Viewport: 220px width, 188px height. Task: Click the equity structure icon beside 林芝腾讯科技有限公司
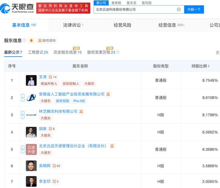(x=81, y=111)
